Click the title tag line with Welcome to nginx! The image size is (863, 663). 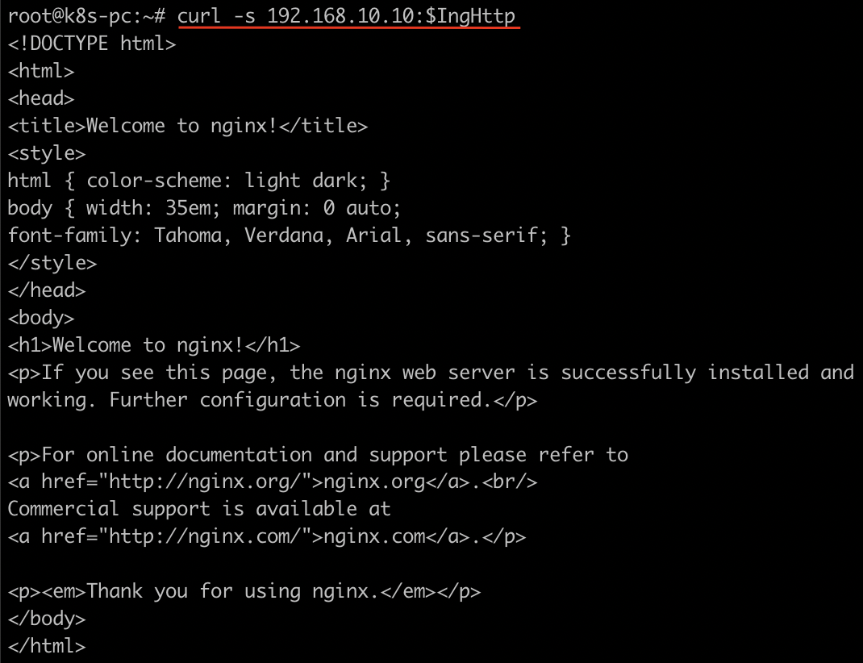point(187,126)
